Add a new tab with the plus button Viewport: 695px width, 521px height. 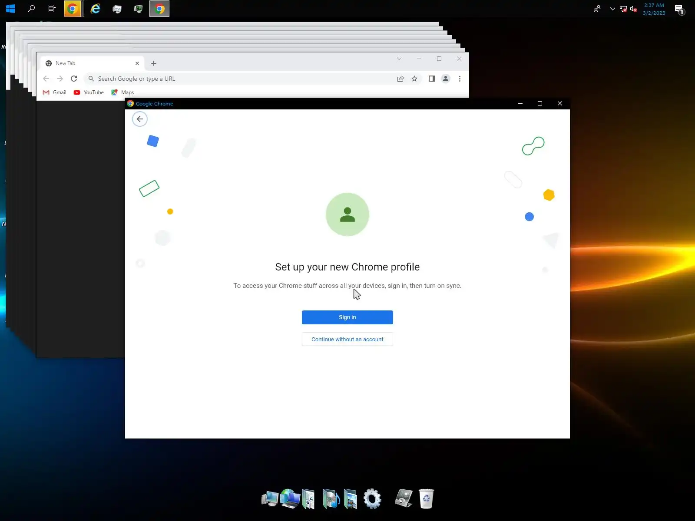154,63
